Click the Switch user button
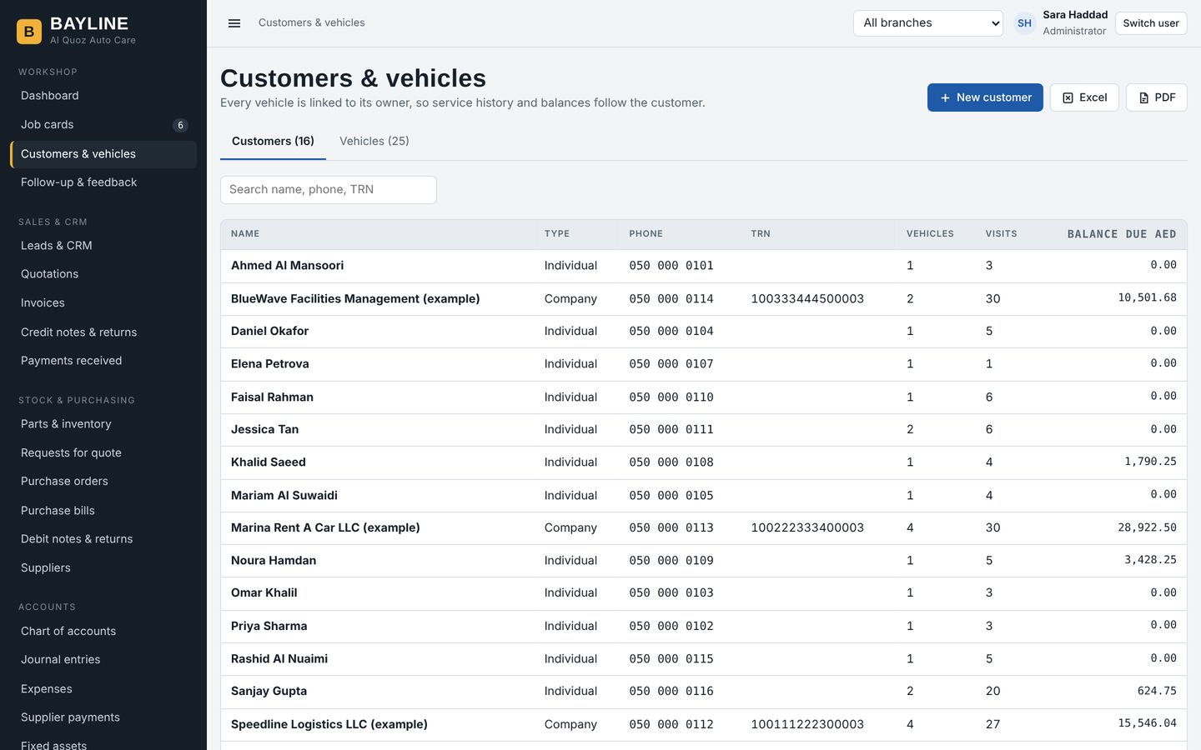 click(x=1151, y=23)
